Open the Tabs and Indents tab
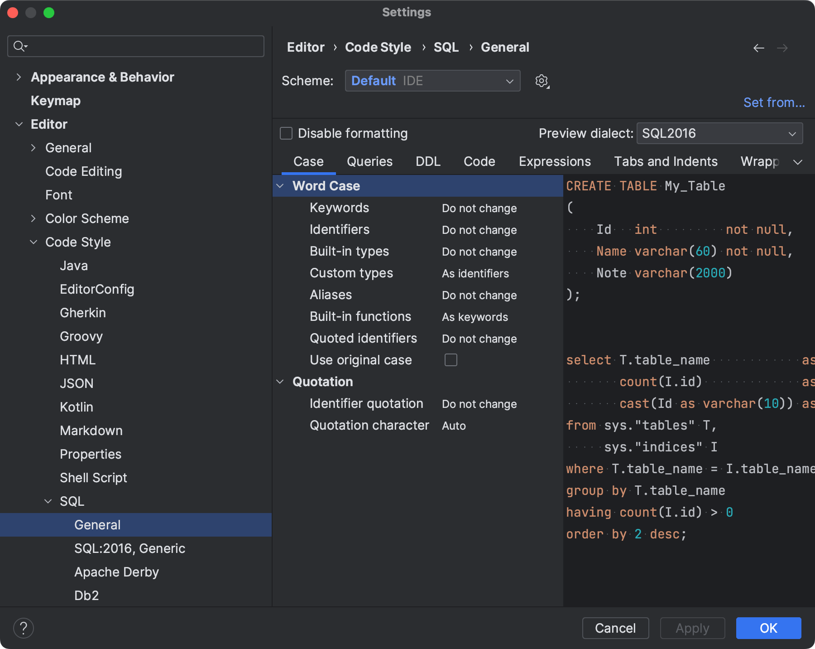 click(x=666, y=161)
